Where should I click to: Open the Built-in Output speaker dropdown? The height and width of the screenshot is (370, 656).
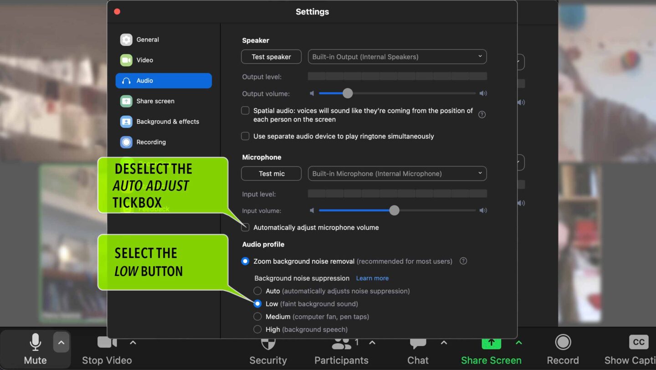[x=397, y=57]
